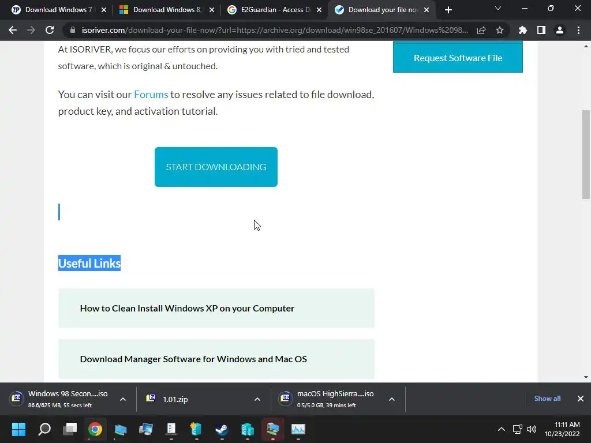
Task: Open the Forums link
Action: coord(151,94)
